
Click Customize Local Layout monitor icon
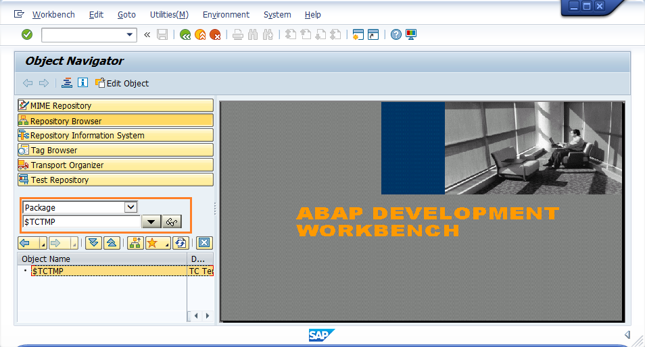411,34
